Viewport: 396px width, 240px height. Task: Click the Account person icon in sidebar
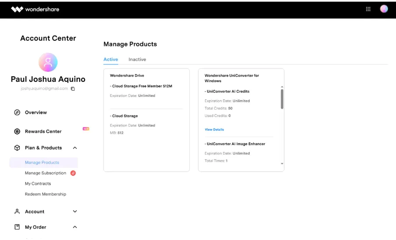(17, 212)
